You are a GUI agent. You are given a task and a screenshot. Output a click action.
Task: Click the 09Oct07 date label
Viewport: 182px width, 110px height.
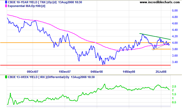[33, 72]
